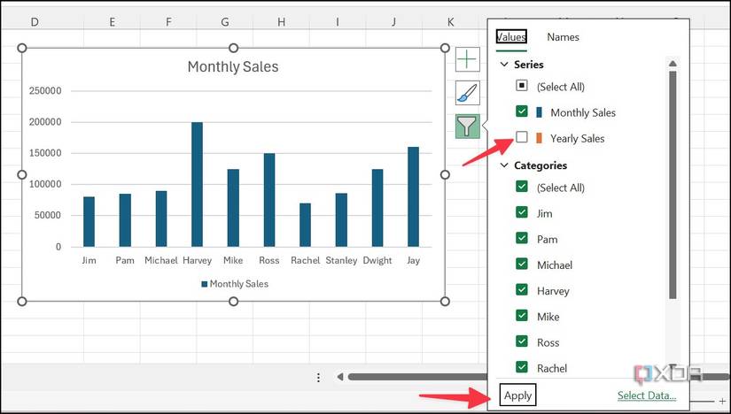Select column D header
The height and width of the screenshot is (414, 731).
[34, 22]
